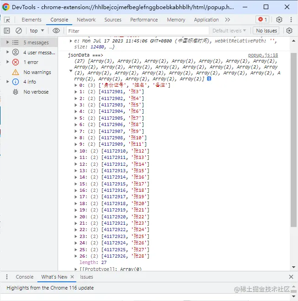Open DevTools settings gear in the top bar
Image resolution: width=298 pixels, height=301 pixels.
click(x=279, y=20)
